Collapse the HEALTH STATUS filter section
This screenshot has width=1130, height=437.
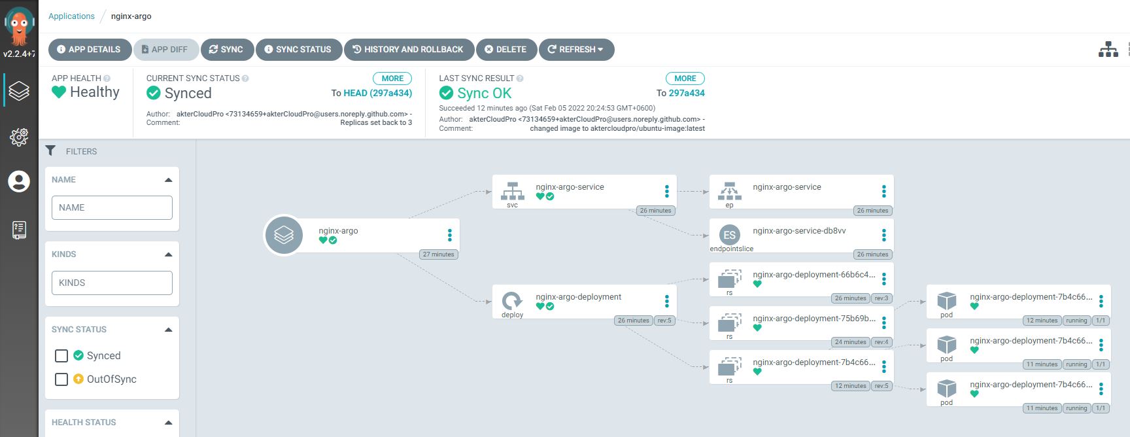pos(168,423)
